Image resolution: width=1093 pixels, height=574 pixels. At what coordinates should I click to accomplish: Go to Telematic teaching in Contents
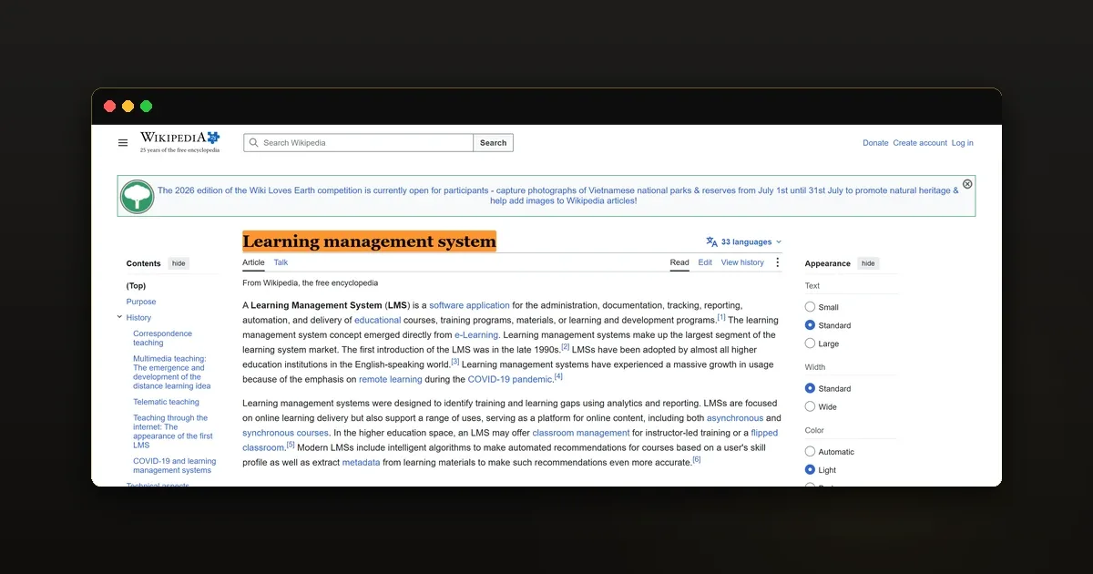pyautogui.click(x=166, y=402)
